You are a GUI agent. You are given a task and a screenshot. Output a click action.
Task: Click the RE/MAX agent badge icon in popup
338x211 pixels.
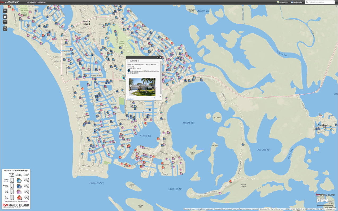pyautogui.click(x=129, y=71)
